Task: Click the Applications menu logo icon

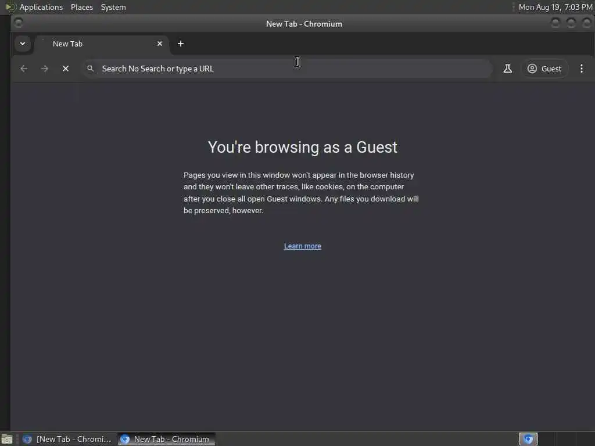Action: (x=10, y=7)
